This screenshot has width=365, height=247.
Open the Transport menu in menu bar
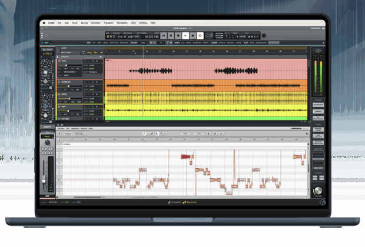point(107,22)
